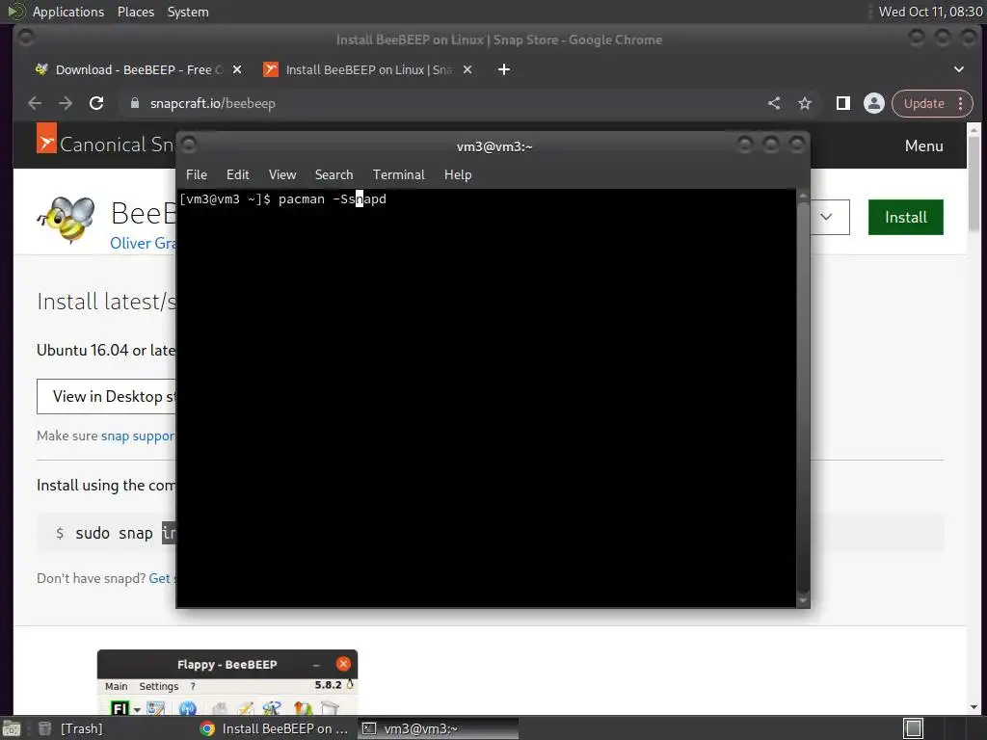Click the Chrome address bar URL

pyautogui.click(x=213, y=103)
